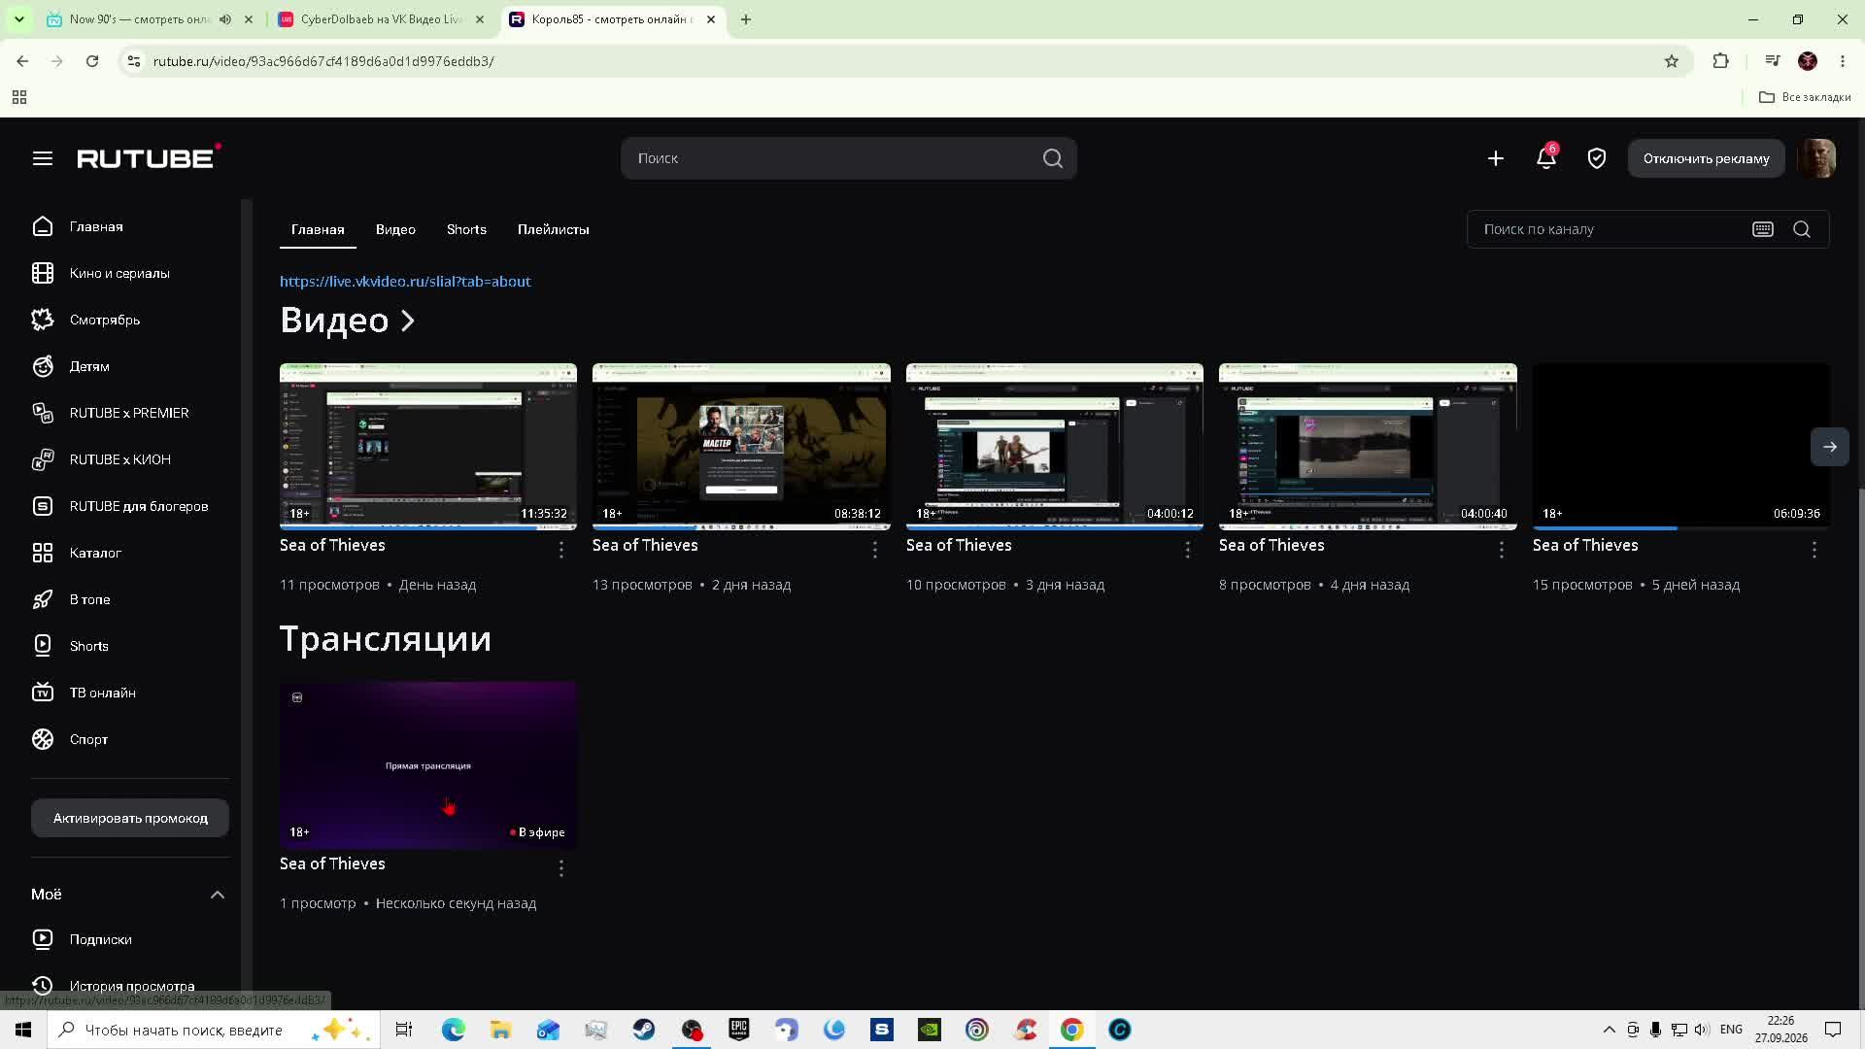Open the live Прямая трансляция thumbnail

[428, 765]
